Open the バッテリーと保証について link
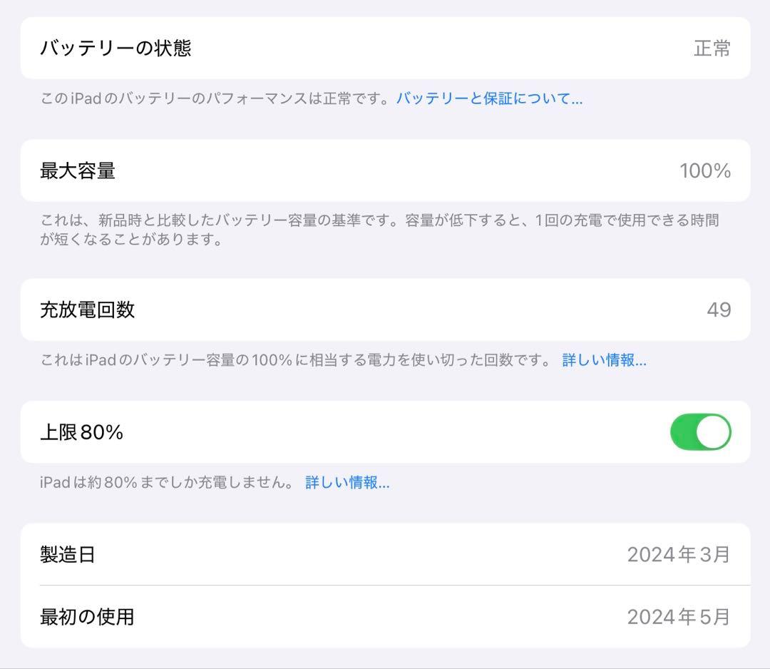This screenshot has width=770, height=669. (x=488, y=100)
